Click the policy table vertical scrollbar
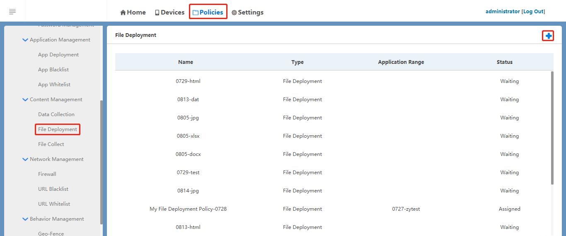 552,128
